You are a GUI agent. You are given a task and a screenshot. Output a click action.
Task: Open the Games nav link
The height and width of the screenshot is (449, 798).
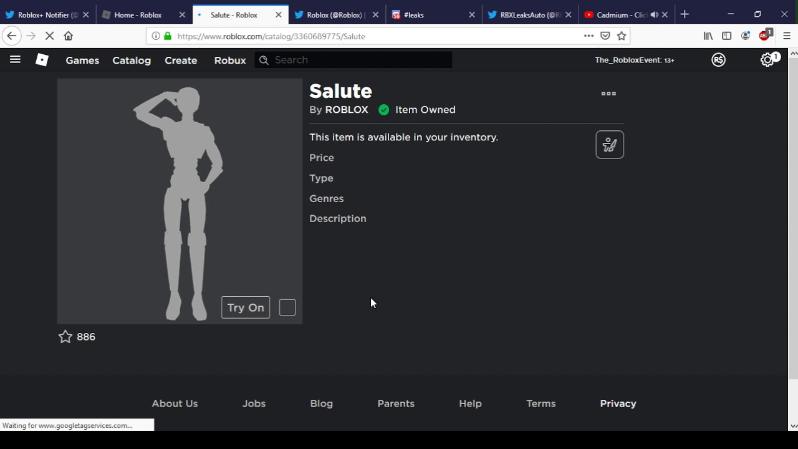pyautogui.click(x=82, y=60)
